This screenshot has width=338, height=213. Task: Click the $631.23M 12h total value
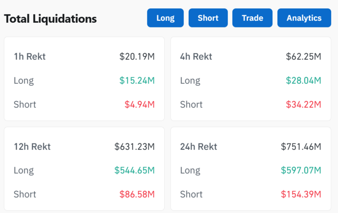(x=134, y=146)
